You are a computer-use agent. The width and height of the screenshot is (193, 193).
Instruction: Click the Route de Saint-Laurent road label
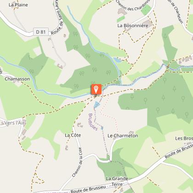(57, 17)
